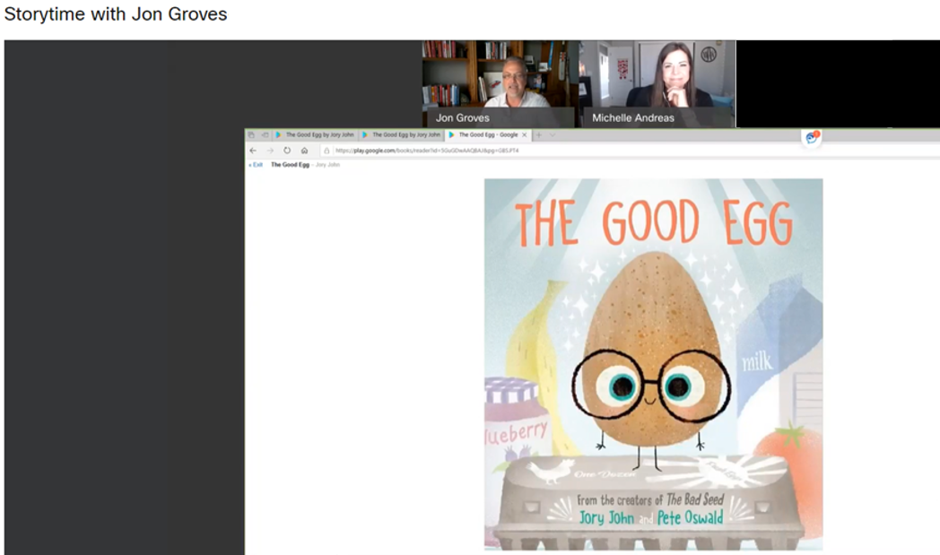This screenshot has height=555, width=940.
Task: Click 'Storytime with Jon Groves' heading
Action: [116, 13]
